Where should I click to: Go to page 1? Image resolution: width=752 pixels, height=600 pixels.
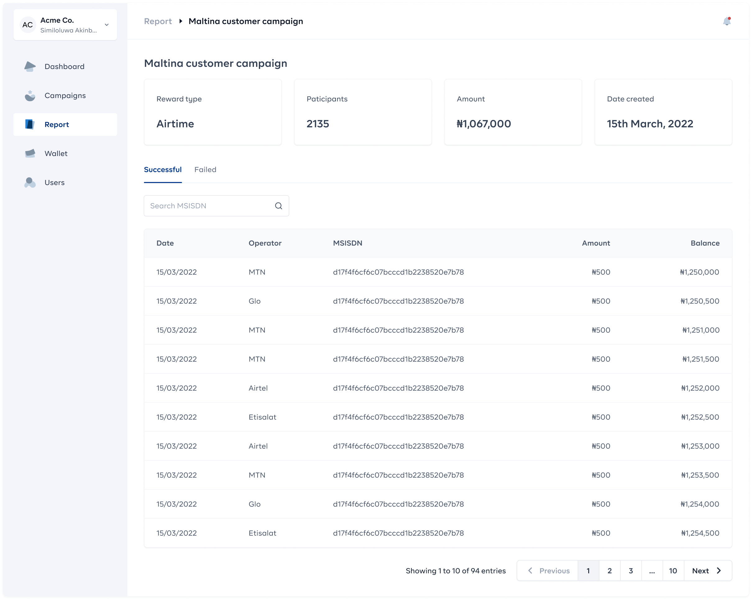click(589, 571)
